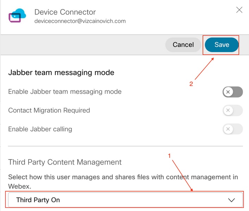The image size is (249, 211).
Task: Toggle Enable Jabber team messaging mode
Action: 233,92
